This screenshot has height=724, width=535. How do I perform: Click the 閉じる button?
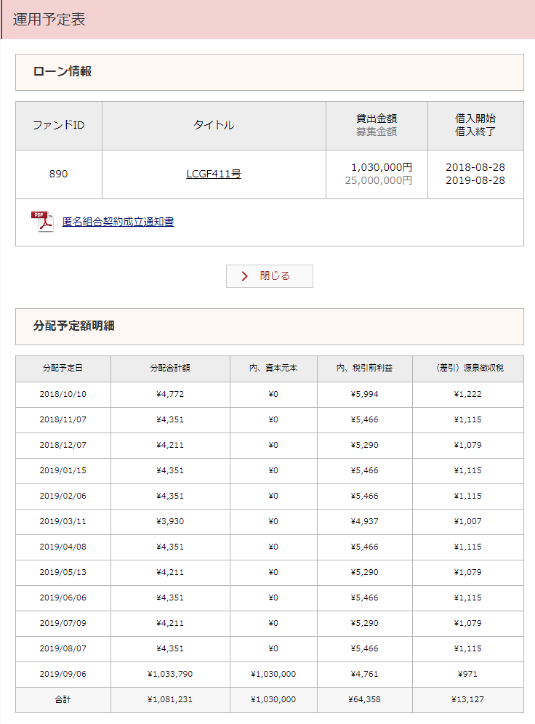click(x=270, y=276)
